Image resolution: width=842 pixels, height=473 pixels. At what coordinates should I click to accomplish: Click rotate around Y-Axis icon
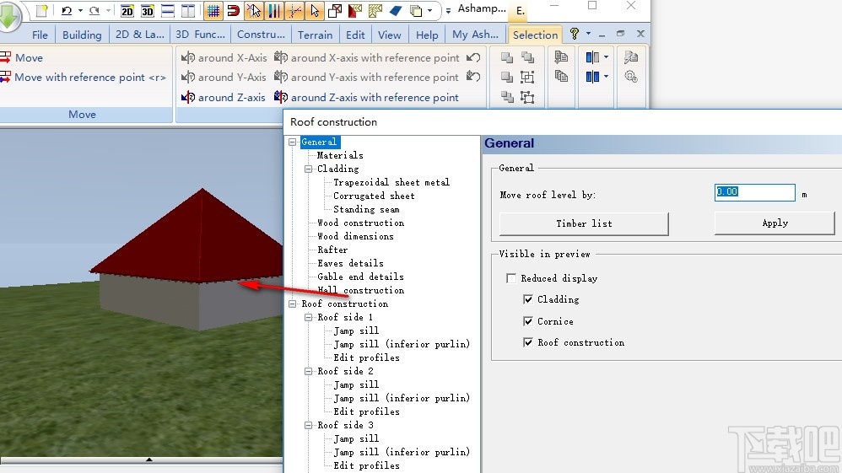pos(188,77)
